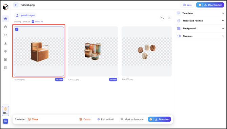Delete the selected image
The image size is (227, 129).
(85, 119)
